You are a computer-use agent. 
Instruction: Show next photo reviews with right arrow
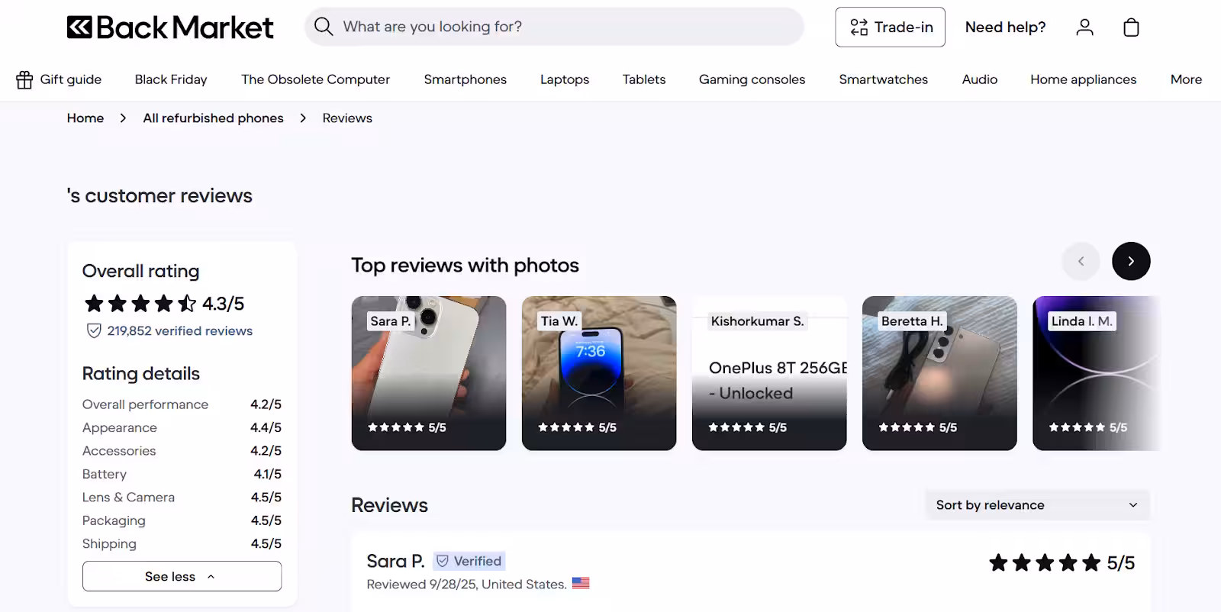[x=1131, y=261]
